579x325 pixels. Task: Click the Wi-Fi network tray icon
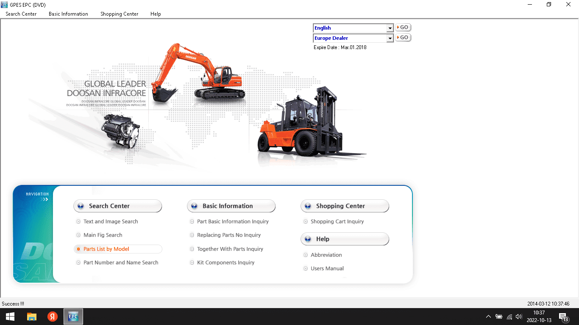pyautogui.click(x=509, y=317)
